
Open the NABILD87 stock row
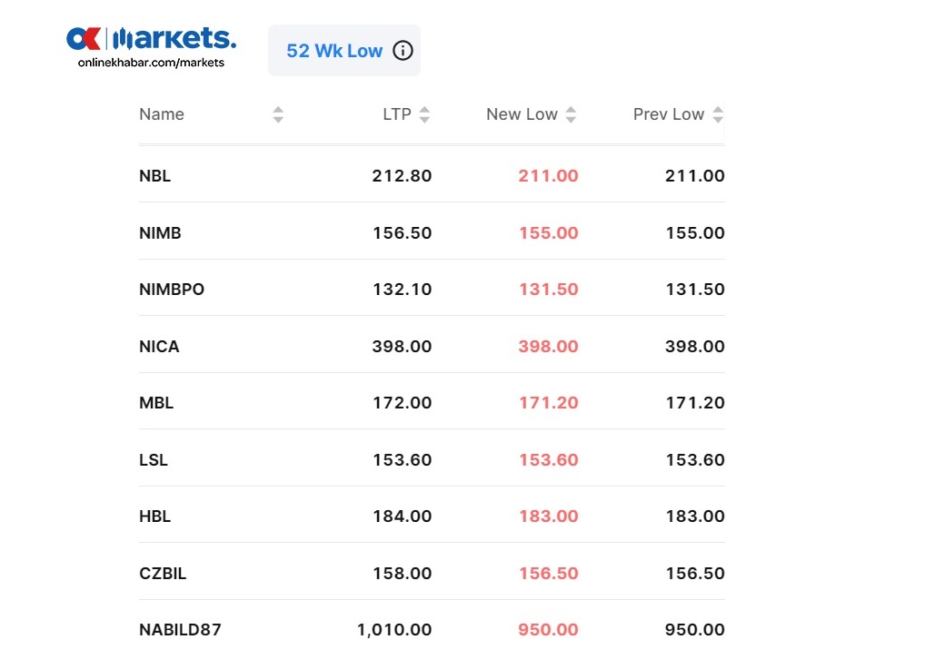tap(432, 630)
